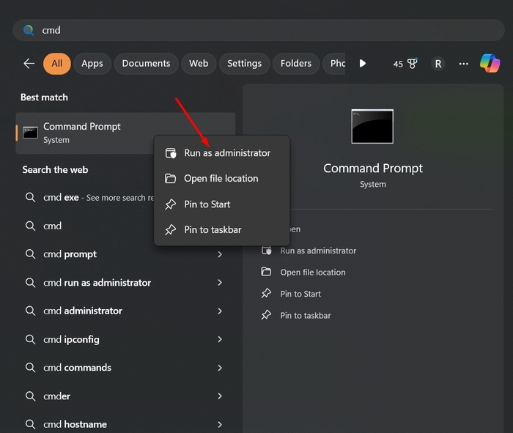Expand chevron for cmder suggestion
Screen dimensions: 513x433
[x=220, y=396]
